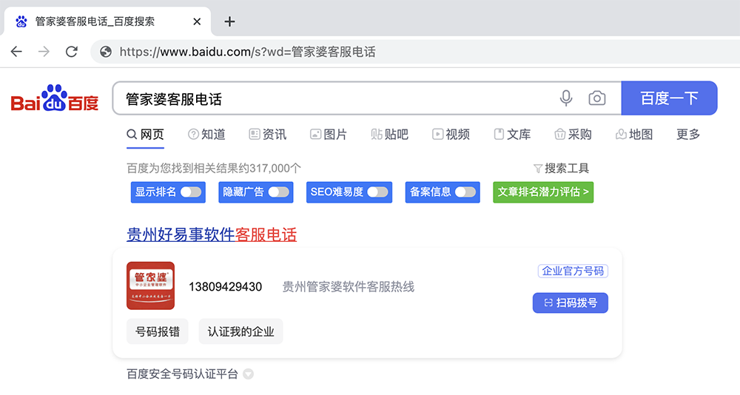This screenshot has height=395, width=740.
Task: Expand arrow next to 百度安全号码认证平台
Action: tap(248, 374)
